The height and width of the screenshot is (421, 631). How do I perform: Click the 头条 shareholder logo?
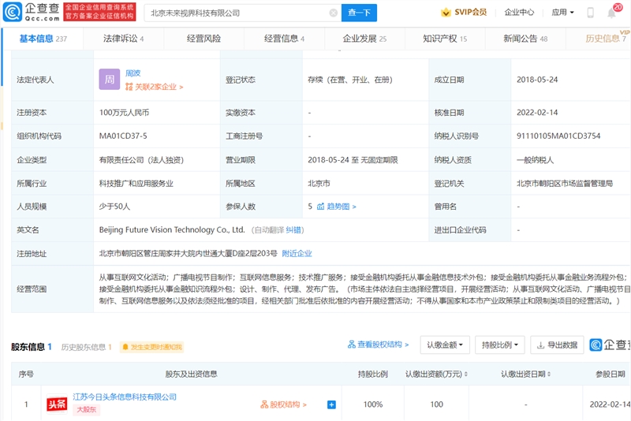56,404
